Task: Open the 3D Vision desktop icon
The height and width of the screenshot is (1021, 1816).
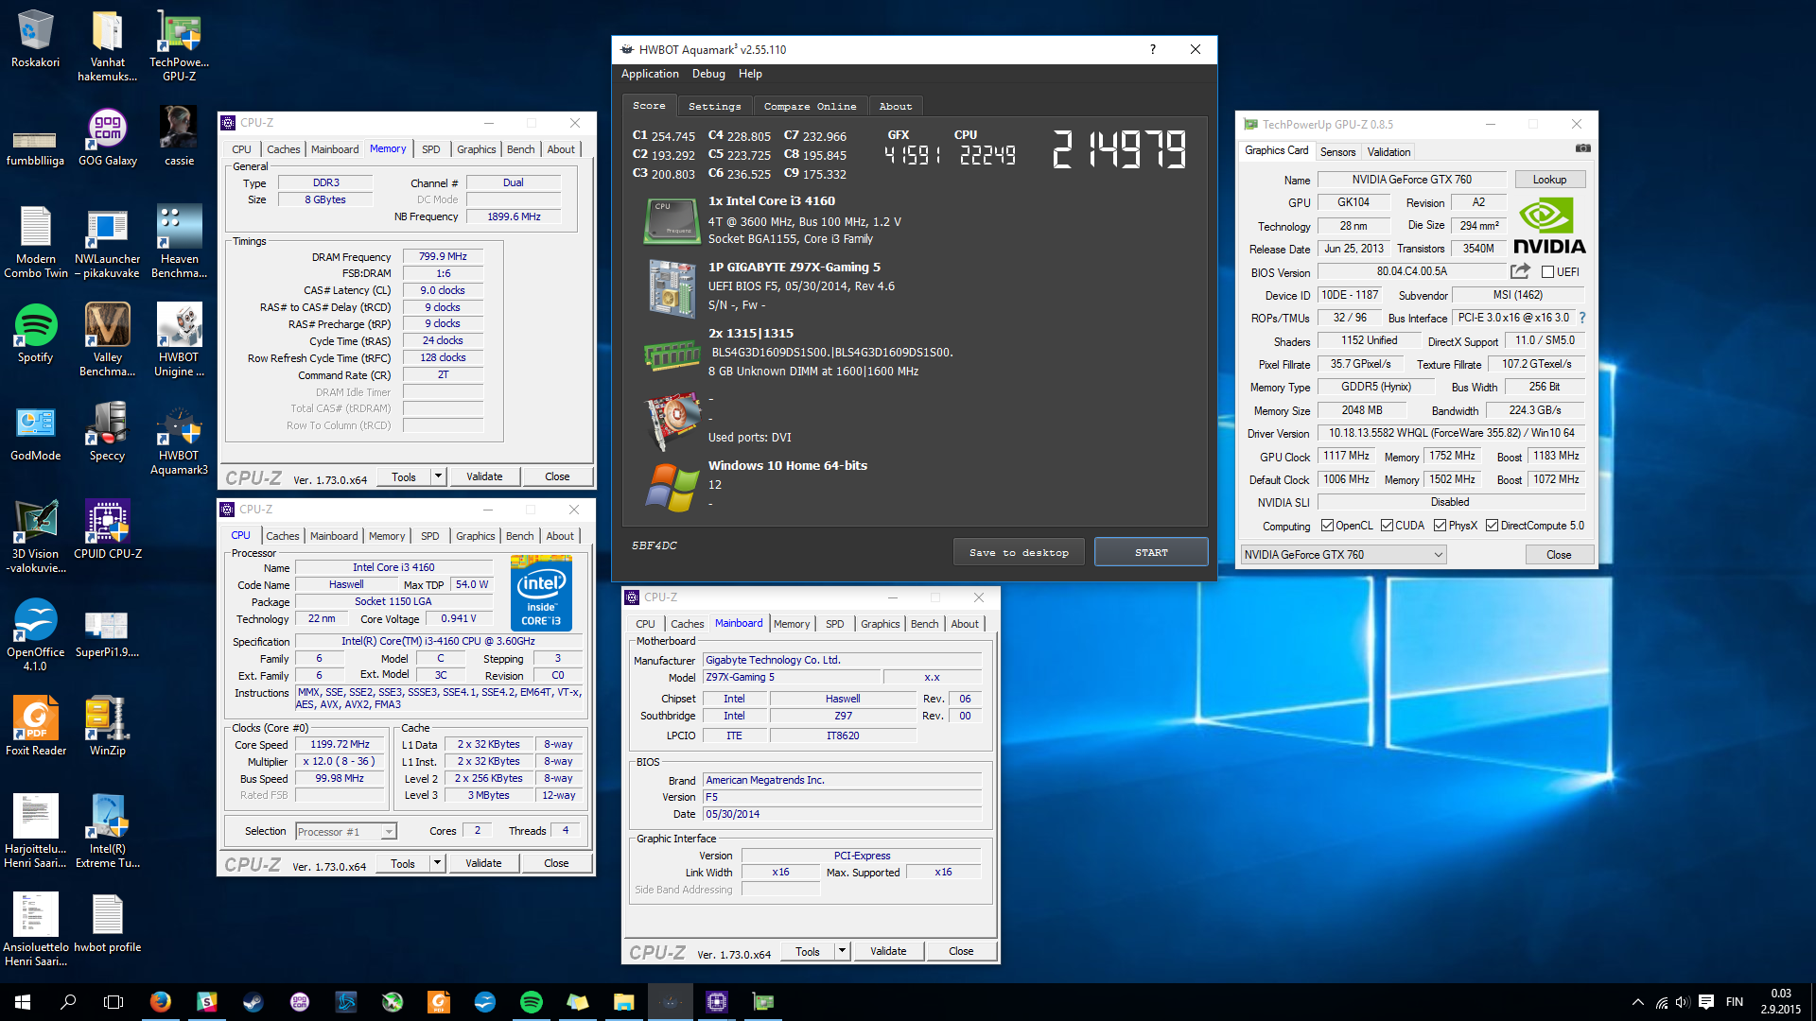Action: click(x=35, y=537)
